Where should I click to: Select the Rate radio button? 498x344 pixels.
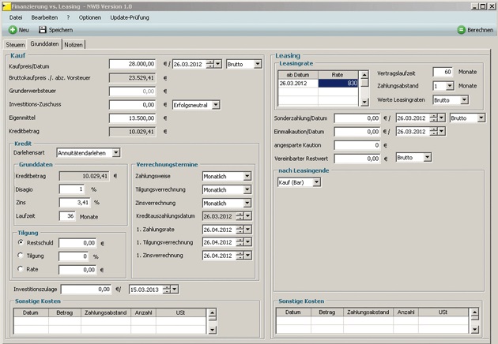[x=21, y=270]
